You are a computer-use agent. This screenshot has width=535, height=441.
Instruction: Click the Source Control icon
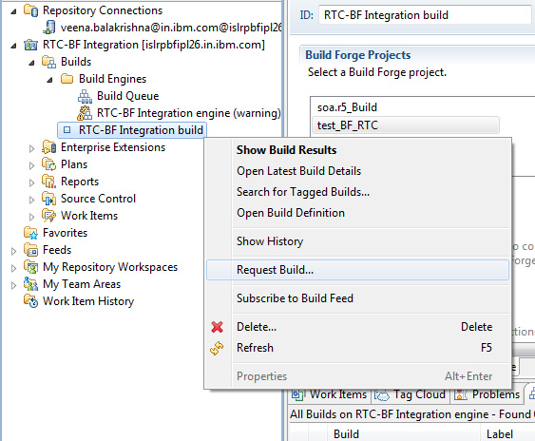(x=48, y=199)
